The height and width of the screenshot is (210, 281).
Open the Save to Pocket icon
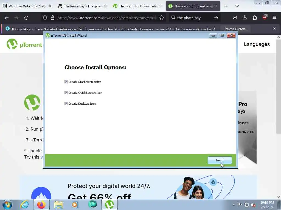click(x=235, y=18)
